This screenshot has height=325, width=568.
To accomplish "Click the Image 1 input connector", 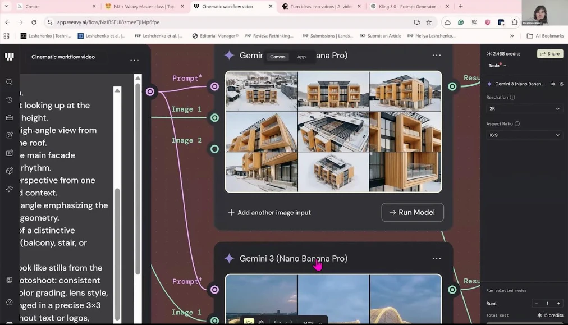I will pos(214,117).
